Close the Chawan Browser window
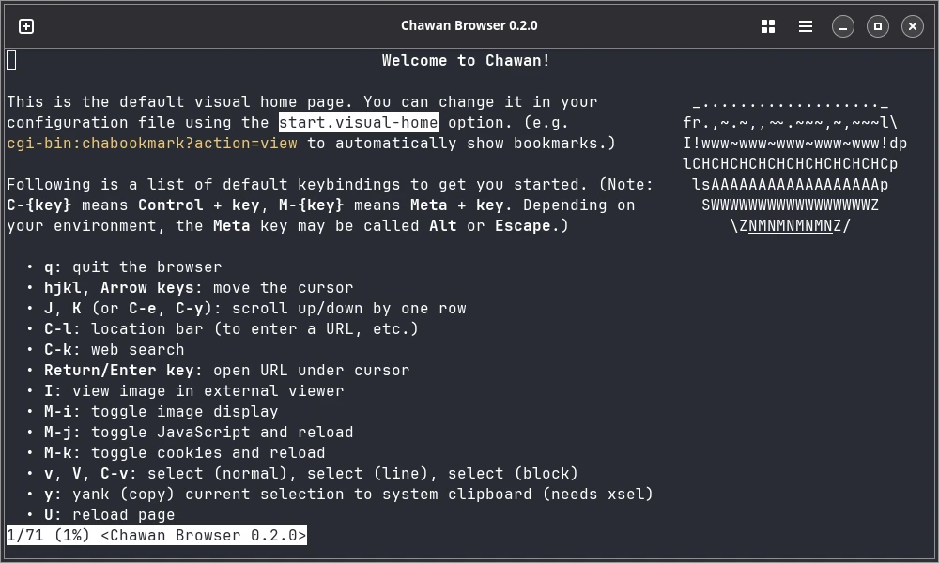The image size is (939, 563). (x=912, y=26)
